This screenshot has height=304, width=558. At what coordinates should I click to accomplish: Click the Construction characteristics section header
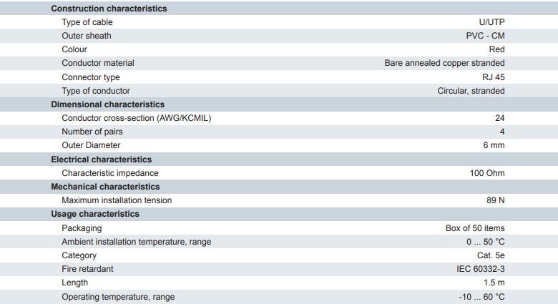(x=109, y=9)
